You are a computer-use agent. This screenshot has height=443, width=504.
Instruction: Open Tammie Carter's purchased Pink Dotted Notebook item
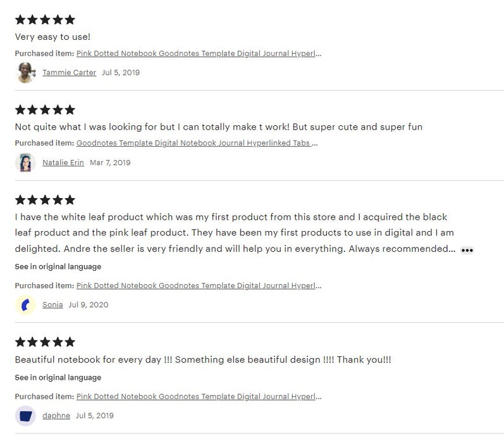(199, 54)
